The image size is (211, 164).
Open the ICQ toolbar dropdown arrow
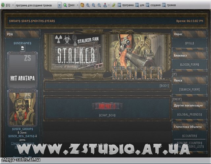13,5
